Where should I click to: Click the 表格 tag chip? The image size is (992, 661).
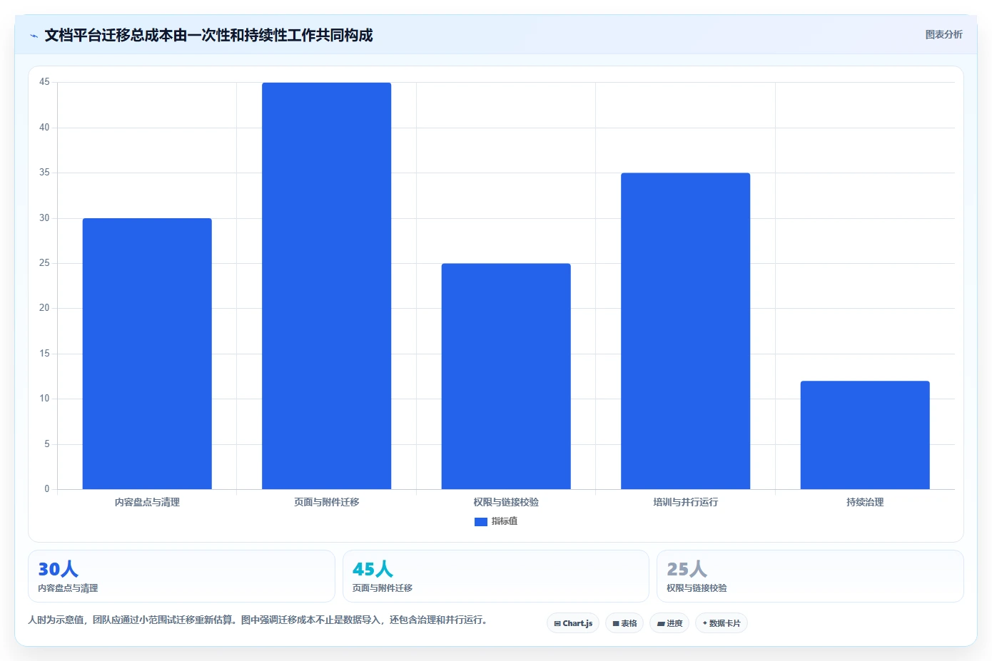coord(624,623)
